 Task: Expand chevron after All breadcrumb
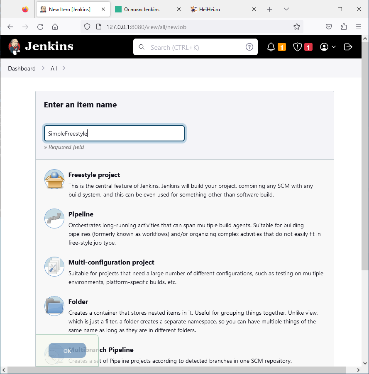64,68
